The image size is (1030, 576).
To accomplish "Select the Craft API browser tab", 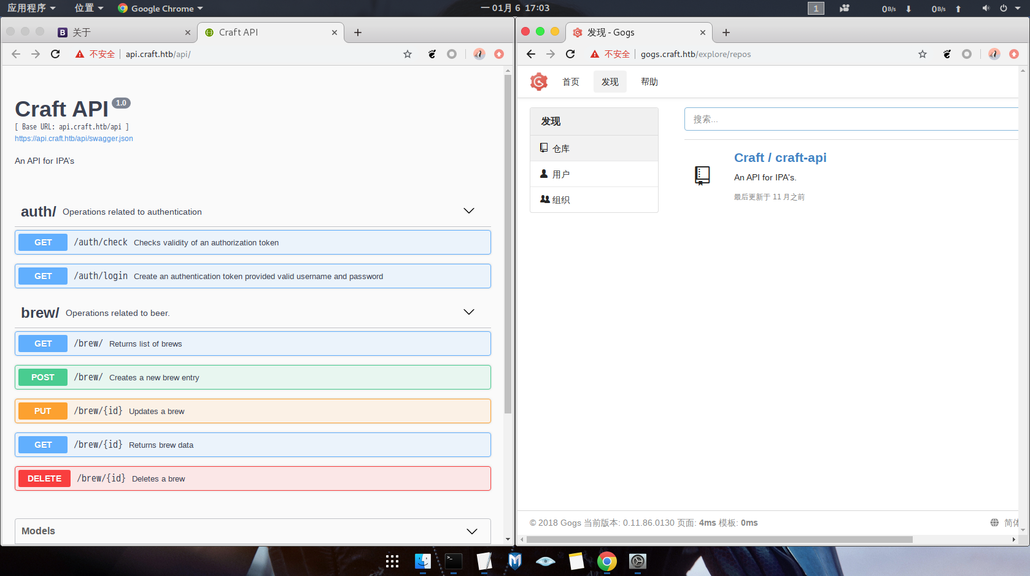I will (270, 33).
